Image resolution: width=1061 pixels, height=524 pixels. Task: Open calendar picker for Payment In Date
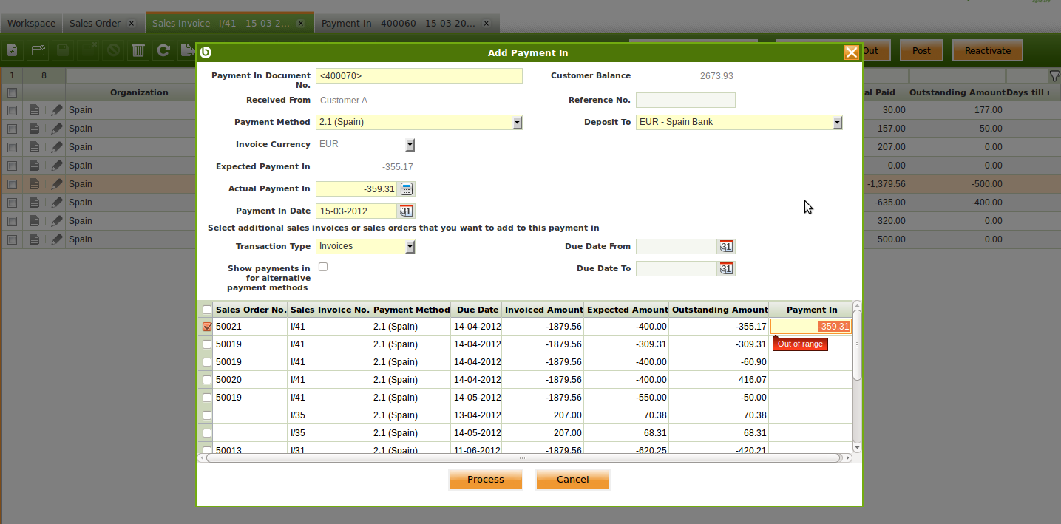(x=406, y=211)
